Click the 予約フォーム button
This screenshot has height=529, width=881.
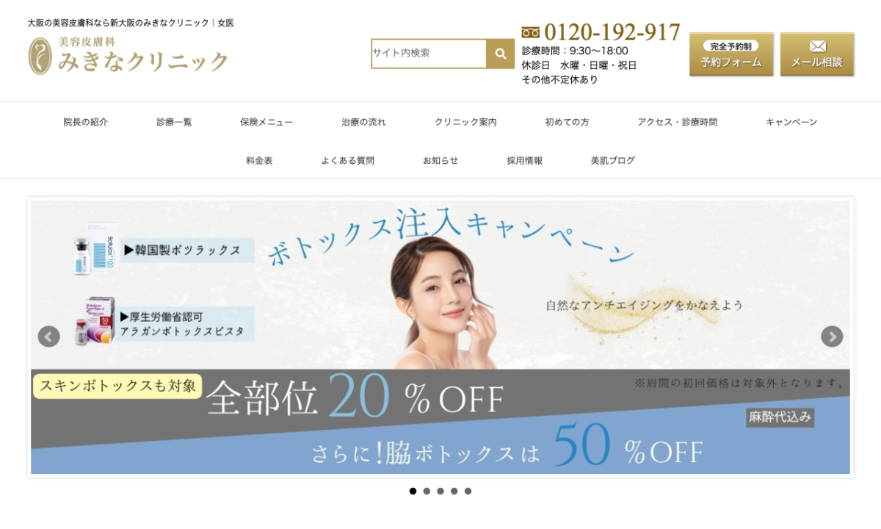[731, 54]
